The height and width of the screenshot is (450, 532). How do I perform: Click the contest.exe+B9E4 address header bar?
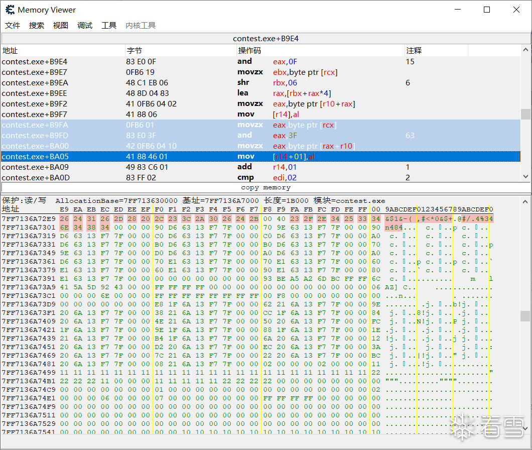[x=265, y=38]
